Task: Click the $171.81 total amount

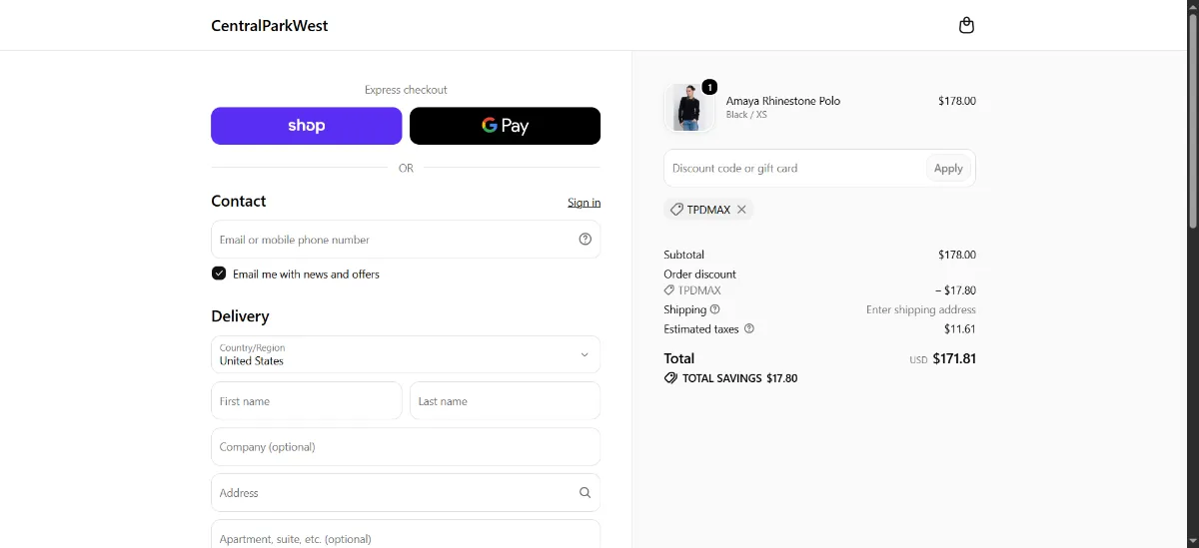Action: click(954, 358)
